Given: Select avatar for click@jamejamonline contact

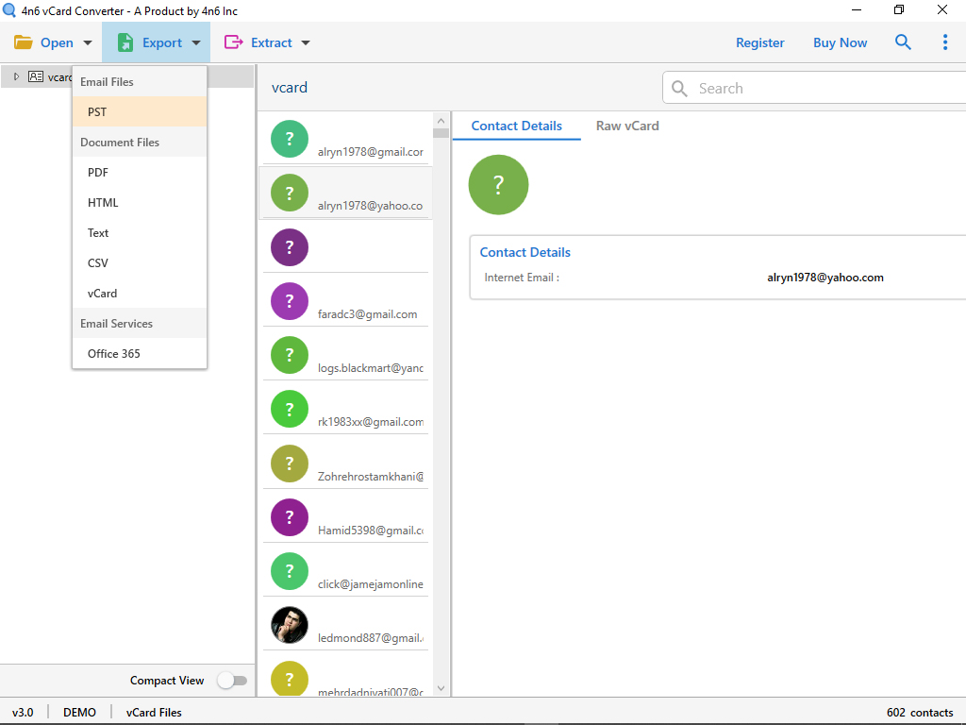Looking at the screenshot, I should pos(290,571).
